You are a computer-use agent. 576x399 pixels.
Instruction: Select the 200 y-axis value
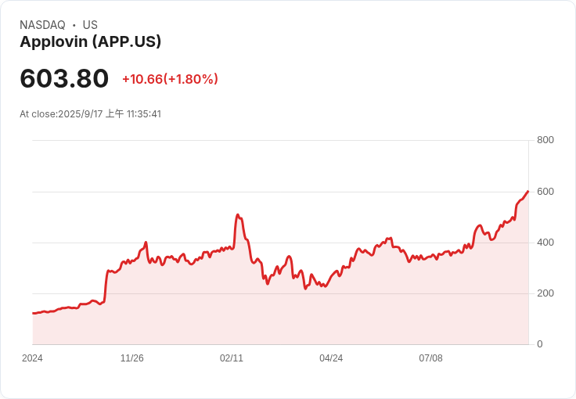tap(545, 293)
